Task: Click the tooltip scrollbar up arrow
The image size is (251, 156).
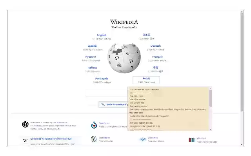Action: [x=211, y=89]
